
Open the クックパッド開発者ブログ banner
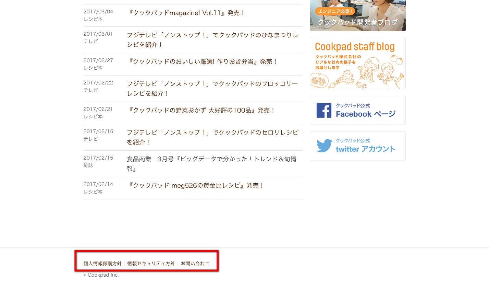[358, 15]
